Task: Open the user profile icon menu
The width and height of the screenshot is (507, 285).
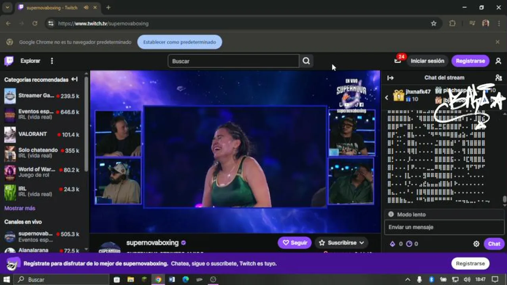Action: pos(498,61)
